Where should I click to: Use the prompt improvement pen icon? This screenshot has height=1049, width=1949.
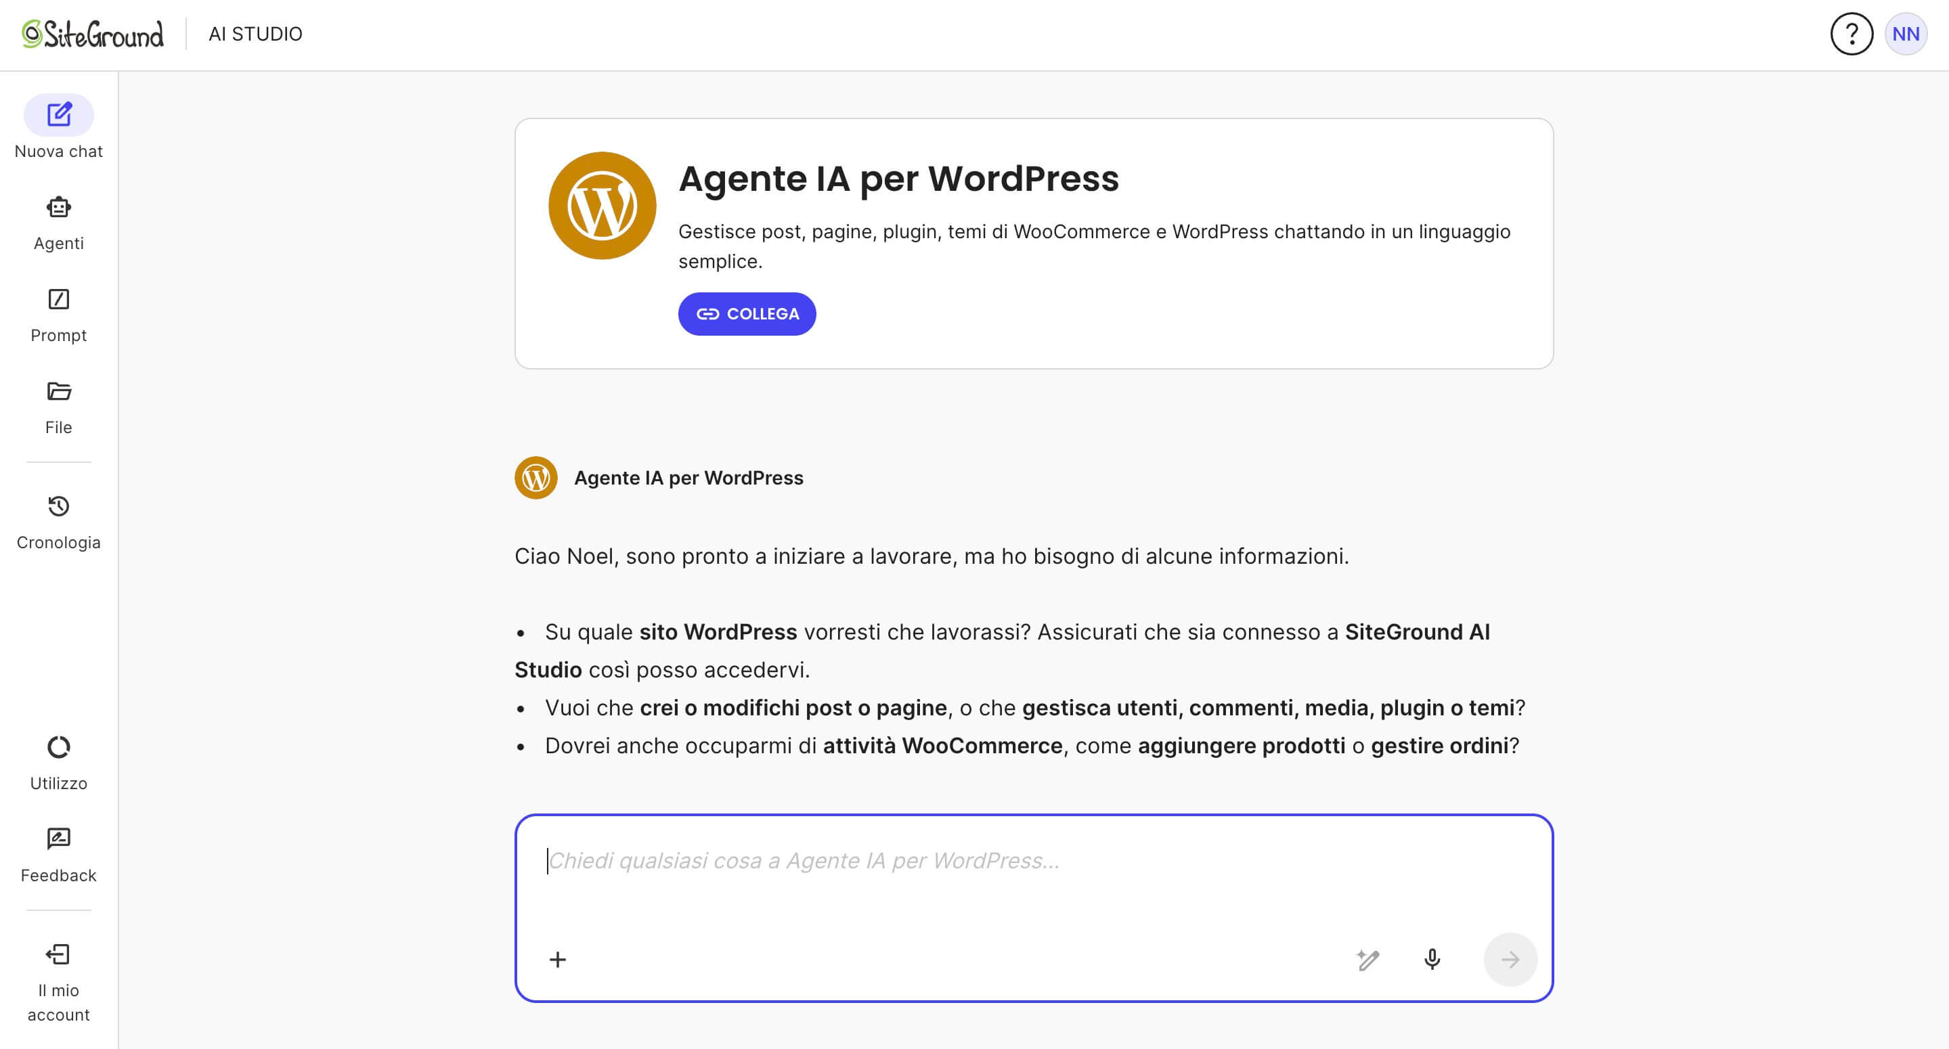1368,959
